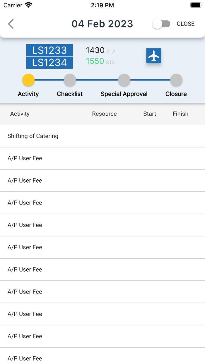
Task: Click the blue airplane icon
Action: [154, 56]
